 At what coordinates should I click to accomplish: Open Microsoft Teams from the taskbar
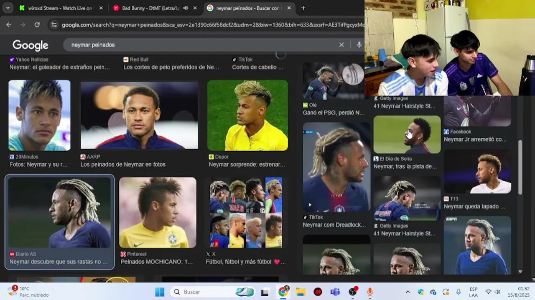tap(335, 292)
